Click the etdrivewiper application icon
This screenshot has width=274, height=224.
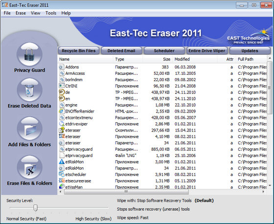click(x=62, y=124)
